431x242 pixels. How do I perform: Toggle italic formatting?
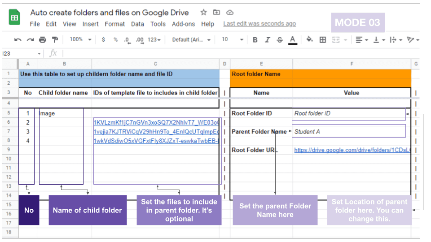267,40
